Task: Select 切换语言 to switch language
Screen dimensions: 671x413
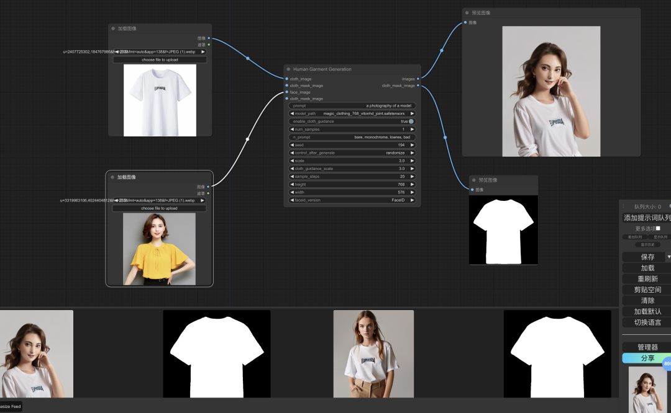Action: [x=647, y=322]
